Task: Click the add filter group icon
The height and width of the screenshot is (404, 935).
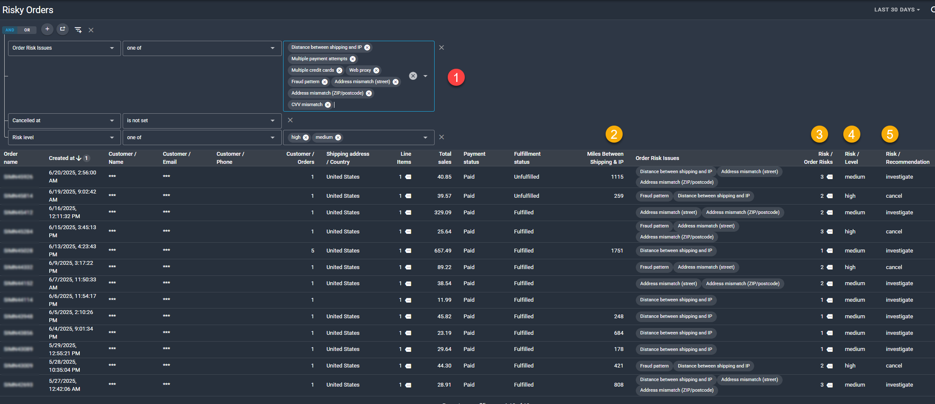Action: point(62,29)
